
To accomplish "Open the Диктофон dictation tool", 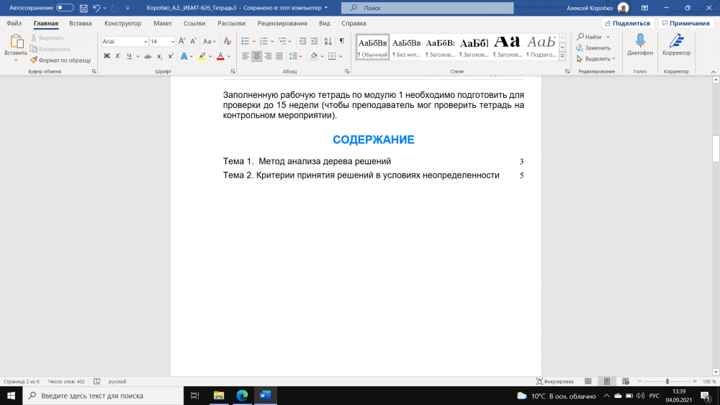I will tap(640, 45).
